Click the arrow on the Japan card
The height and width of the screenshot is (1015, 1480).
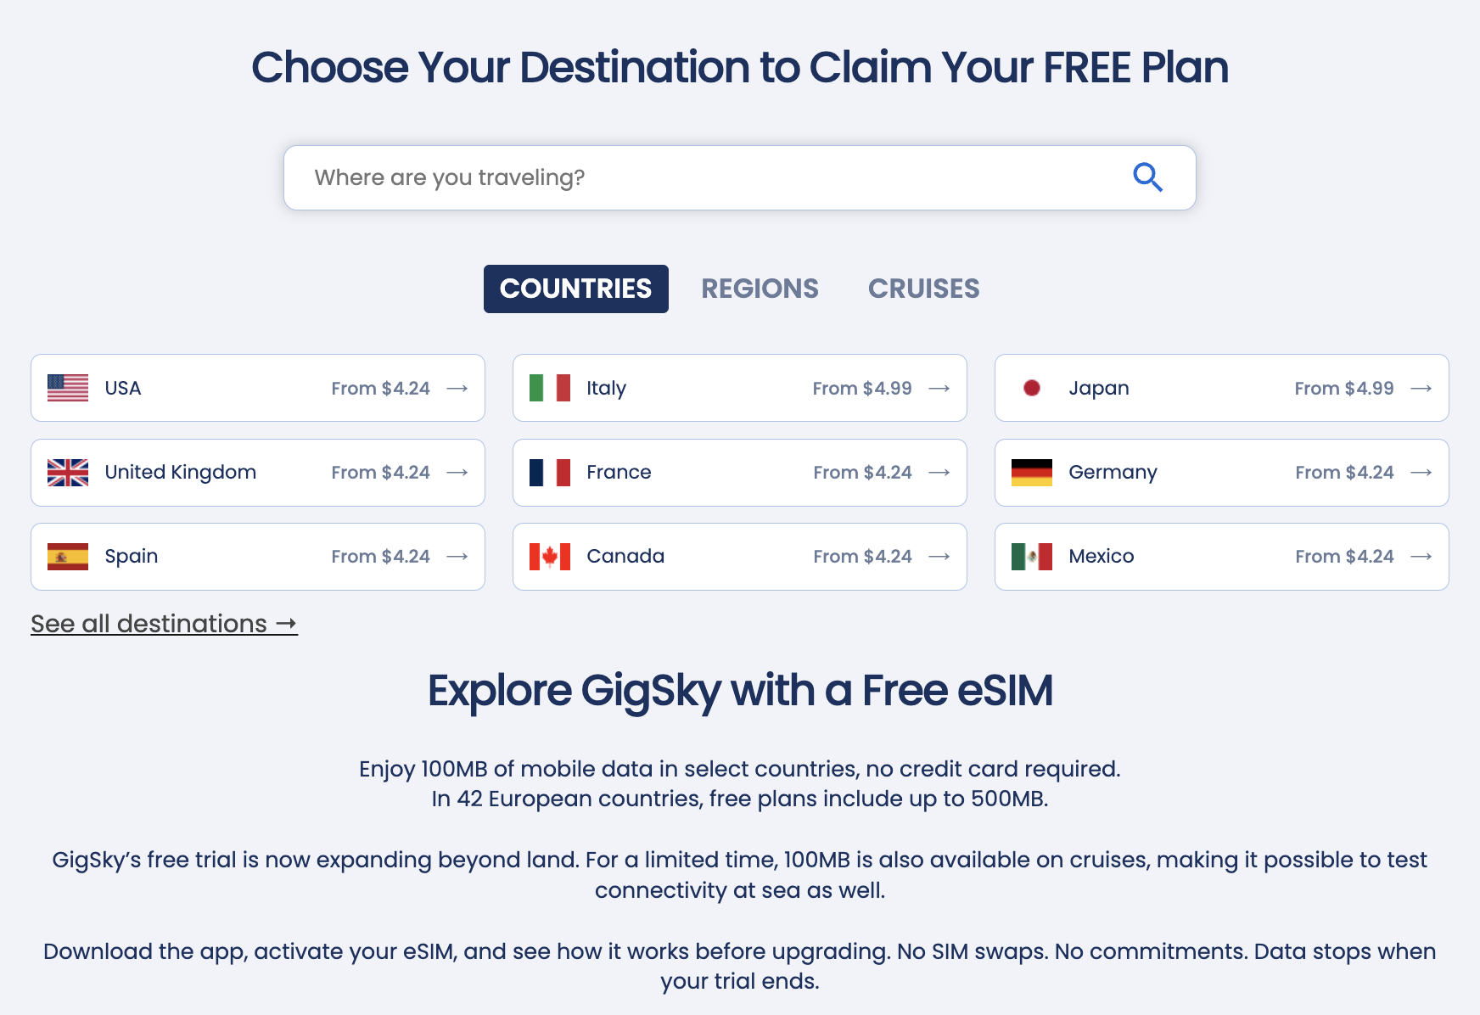pos(1421,388)
